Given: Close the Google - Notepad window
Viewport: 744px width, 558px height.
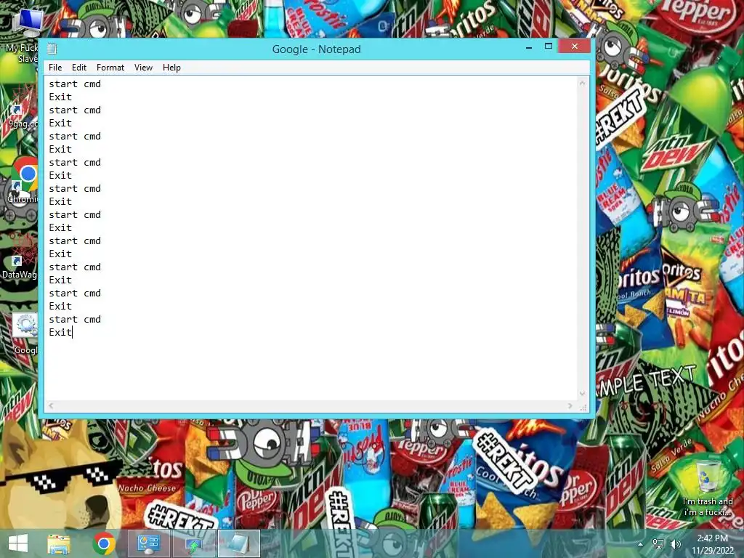Looking at the screenshot, I should 575,46.
